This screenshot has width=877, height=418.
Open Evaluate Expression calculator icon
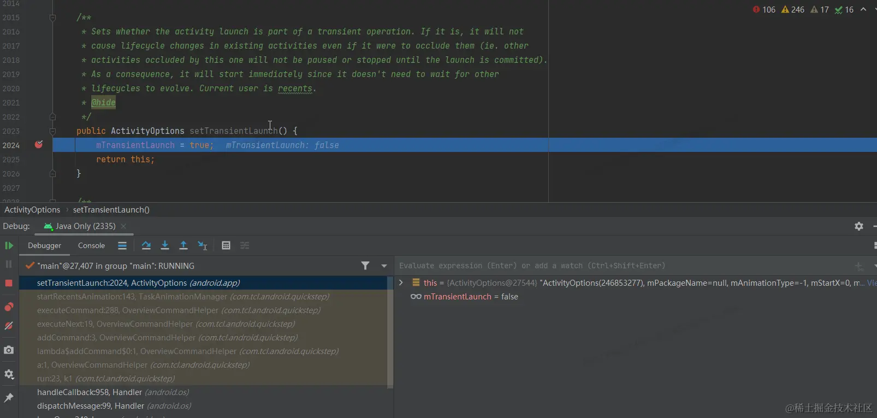point(226,245)
